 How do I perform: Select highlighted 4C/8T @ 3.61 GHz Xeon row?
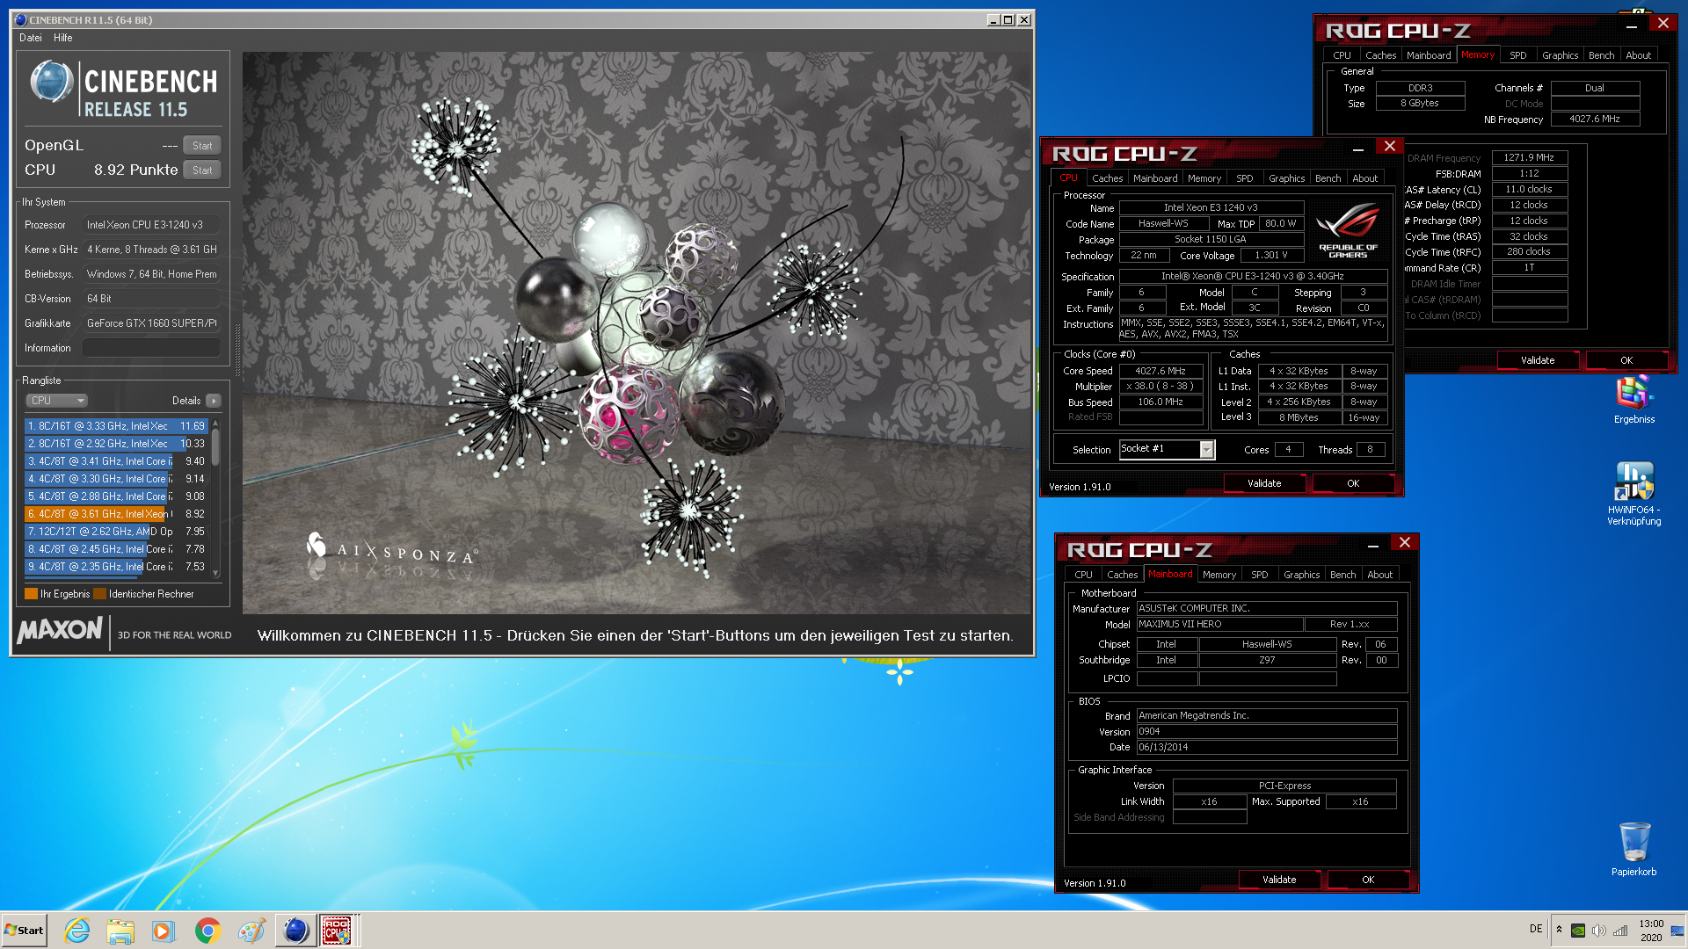115,514
